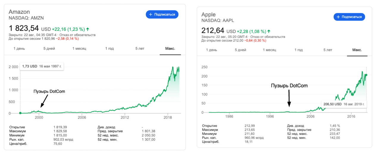The image size is (379, 154).
Task: Click the green start dot on Amazon chart
Action: (20, 113)
